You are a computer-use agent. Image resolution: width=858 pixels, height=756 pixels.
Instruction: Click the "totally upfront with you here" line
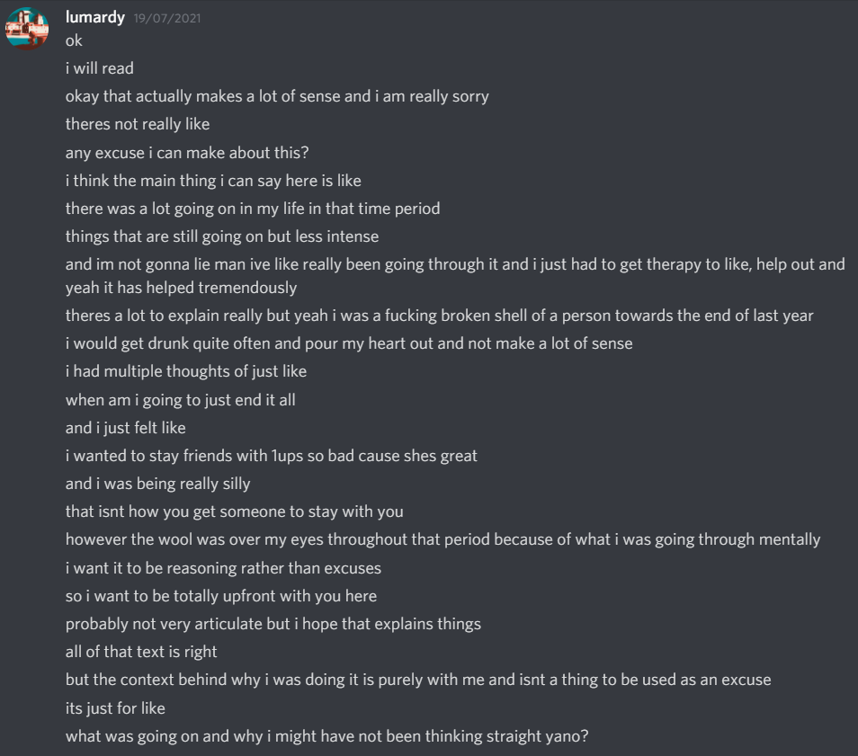pyautogui.click(x=221, y=596)
